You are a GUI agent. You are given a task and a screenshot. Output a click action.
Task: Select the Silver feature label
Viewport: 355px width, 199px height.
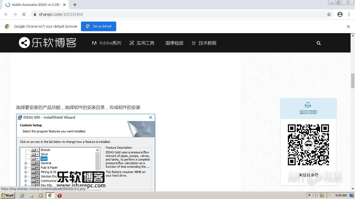[44, 154]
